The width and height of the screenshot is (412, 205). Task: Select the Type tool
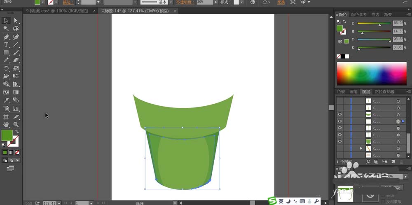click(x=6, y=44)
